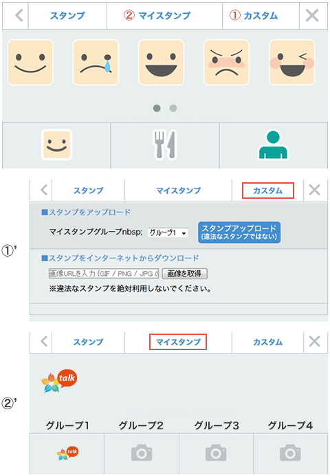Open the smiley face stamp category

56,145
